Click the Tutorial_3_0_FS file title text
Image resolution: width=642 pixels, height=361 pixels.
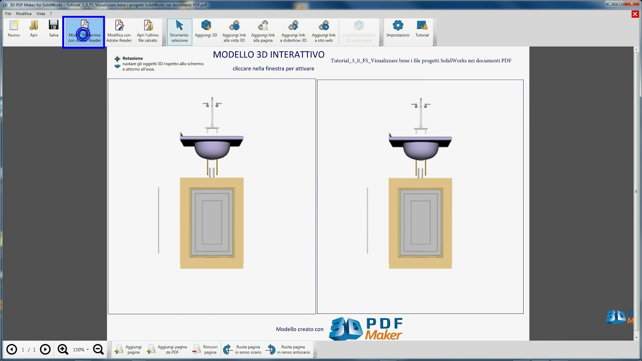click(421, 61)
